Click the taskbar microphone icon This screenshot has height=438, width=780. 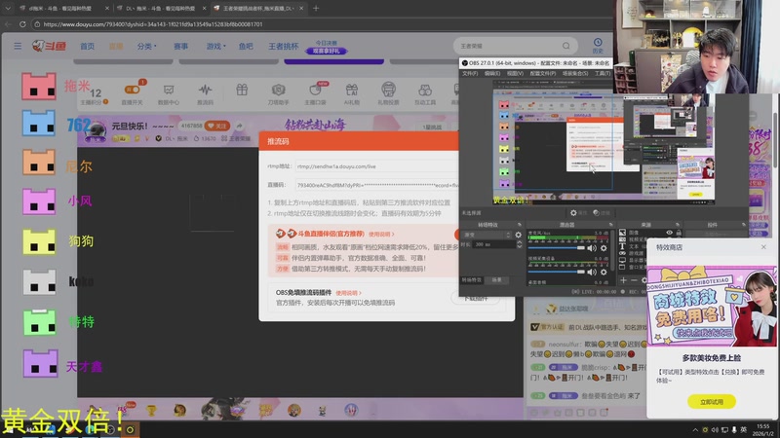734,429
